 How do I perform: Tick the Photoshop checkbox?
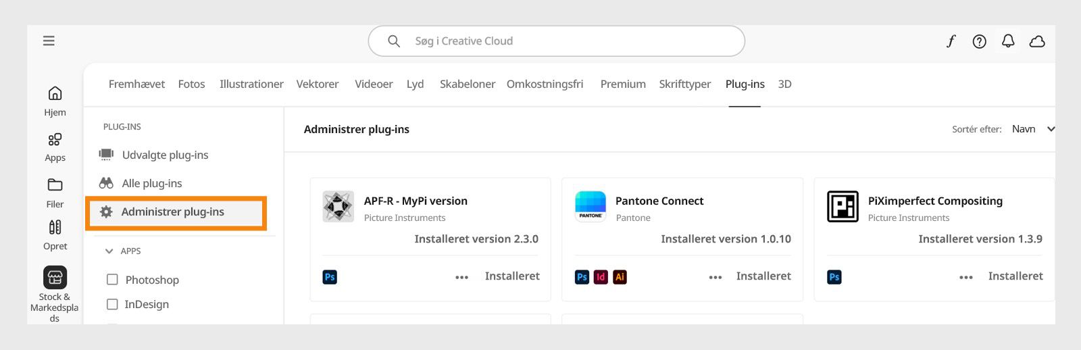pos(112,279)
